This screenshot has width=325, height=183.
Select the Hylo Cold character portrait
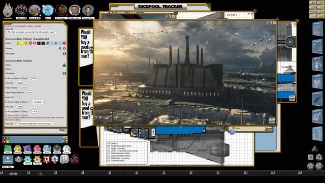pyautogui.click(x=21, y=10)
